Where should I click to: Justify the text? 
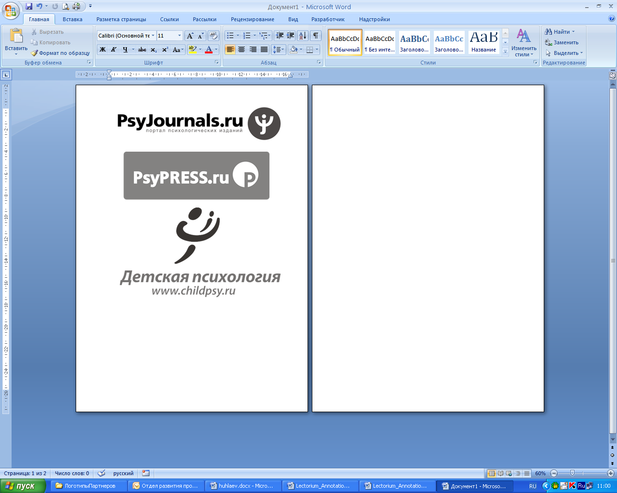[264, 49]
